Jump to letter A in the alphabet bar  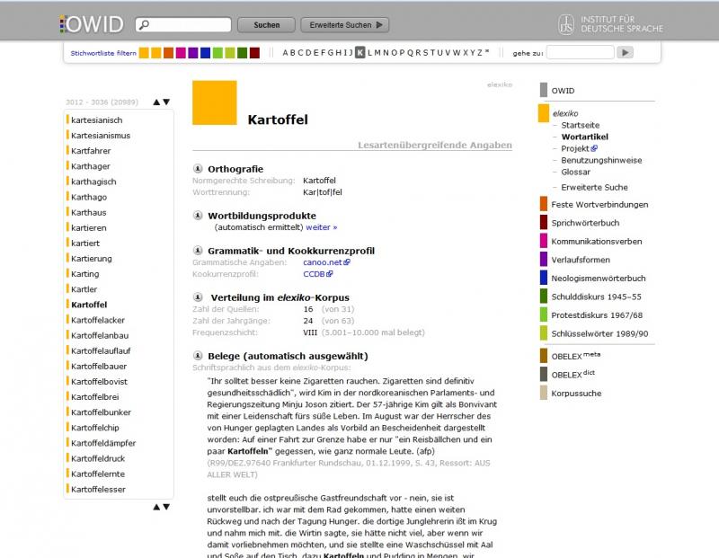[285, 53]
